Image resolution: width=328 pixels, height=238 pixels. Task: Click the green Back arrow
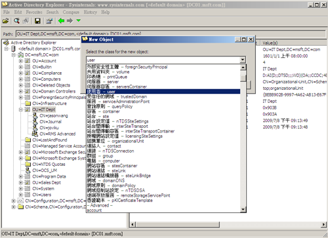click(x=61, y=21)
